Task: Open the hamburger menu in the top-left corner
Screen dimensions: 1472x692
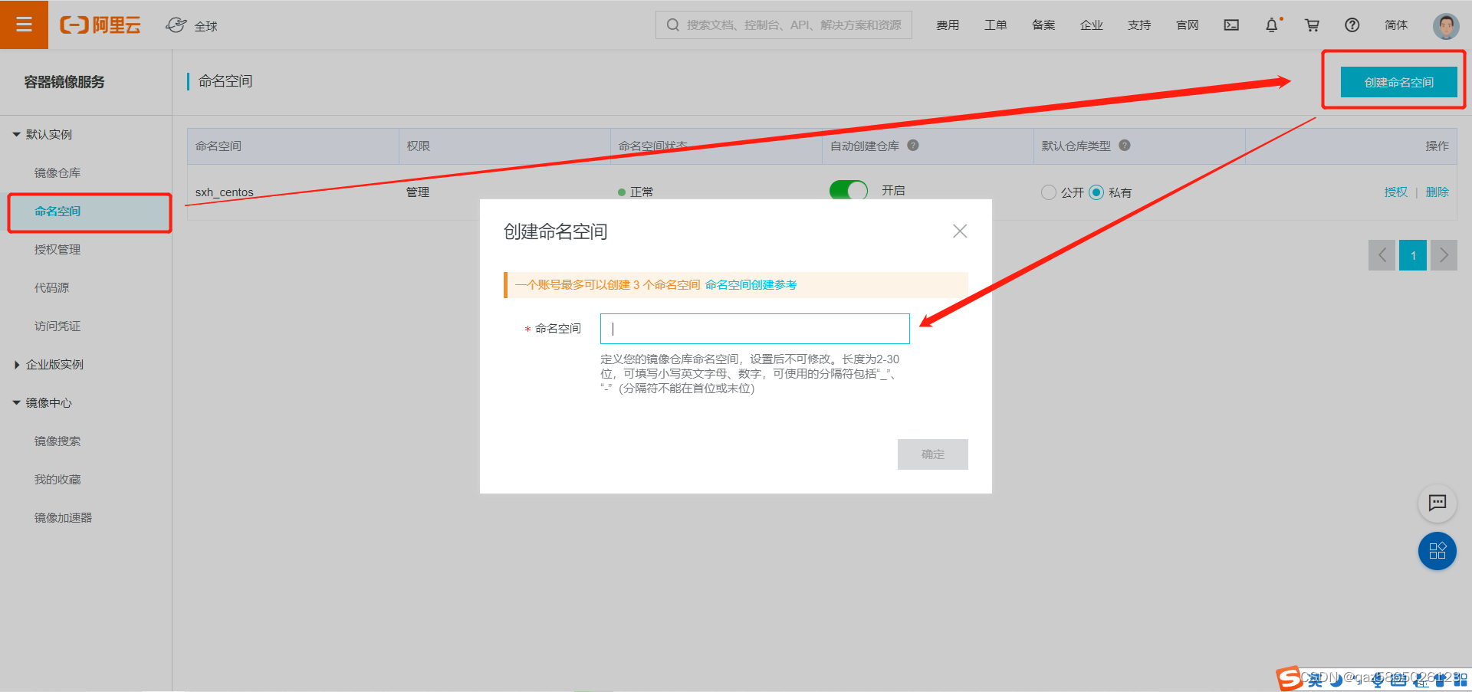Action: pyautogui.click(x=25, y=25)
